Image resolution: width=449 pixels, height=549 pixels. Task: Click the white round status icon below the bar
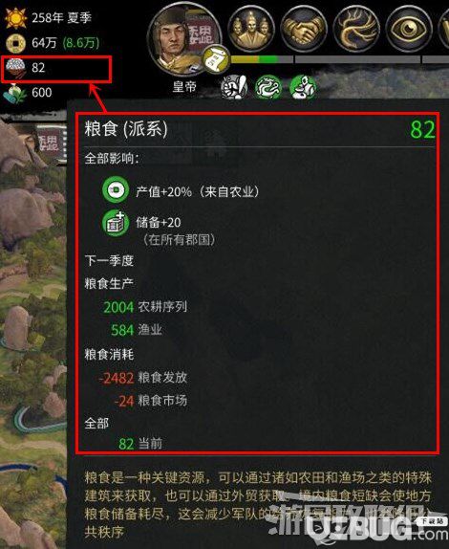pyautogui.click(x=234, y=88)
